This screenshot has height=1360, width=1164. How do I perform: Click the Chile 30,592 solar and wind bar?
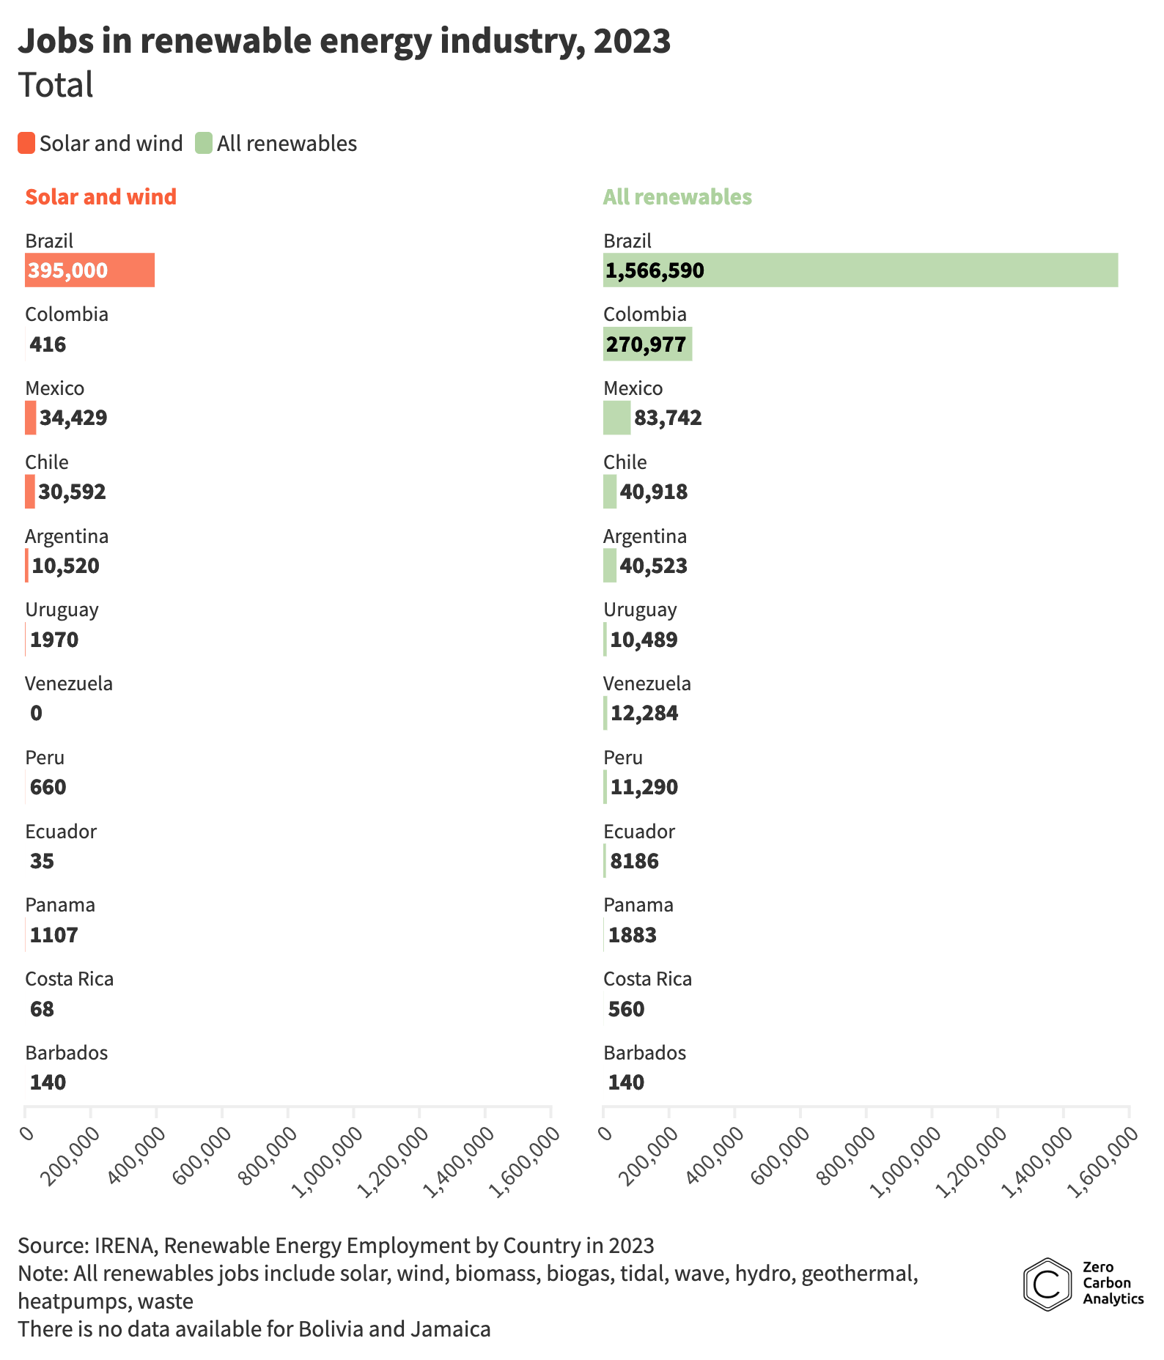click(x=30, y=492)
